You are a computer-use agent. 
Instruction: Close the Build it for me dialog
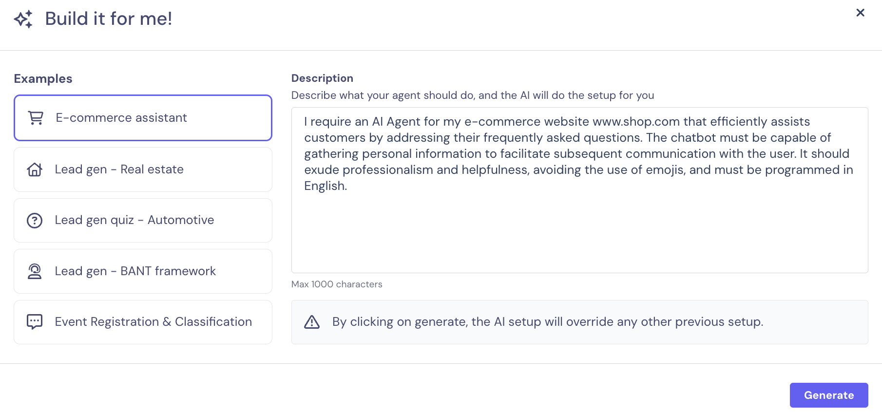[860, 13]
